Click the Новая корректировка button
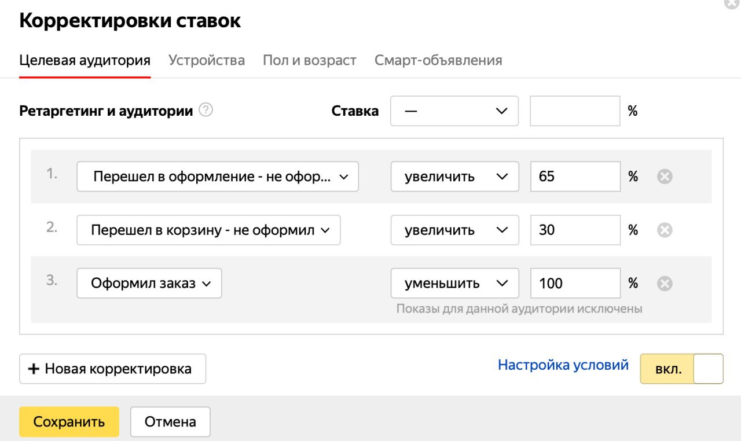The image size is (741, 441). tap(112, 369)
